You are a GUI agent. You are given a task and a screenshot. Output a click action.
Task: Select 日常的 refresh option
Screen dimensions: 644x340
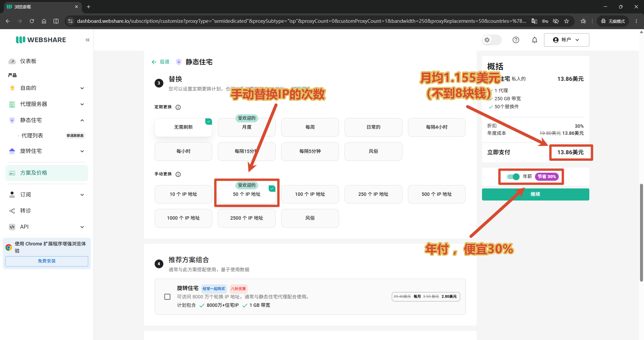pyautogui.click(x=373, y=127)
